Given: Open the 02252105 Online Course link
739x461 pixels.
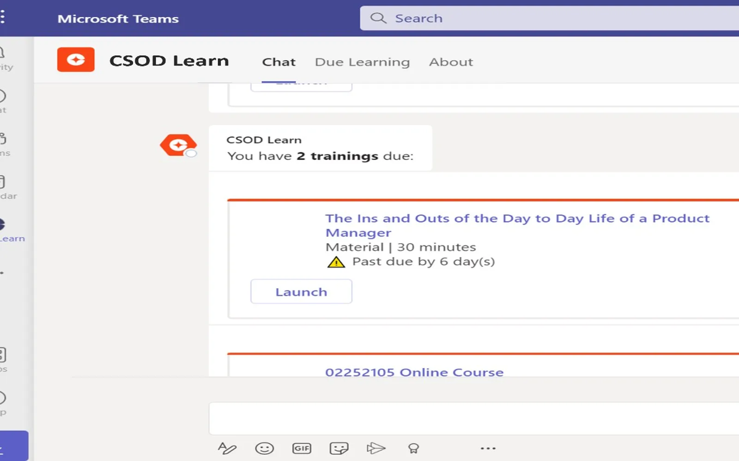Looking at the screenshot, I should [414, 372].
